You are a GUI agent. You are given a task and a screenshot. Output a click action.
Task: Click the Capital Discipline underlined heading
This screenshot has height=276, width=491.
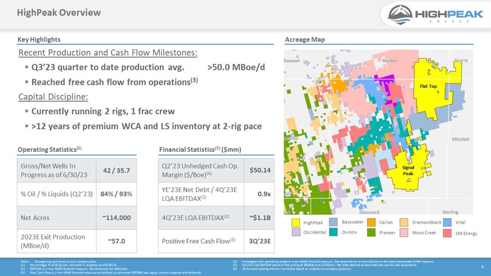(53, 97)
